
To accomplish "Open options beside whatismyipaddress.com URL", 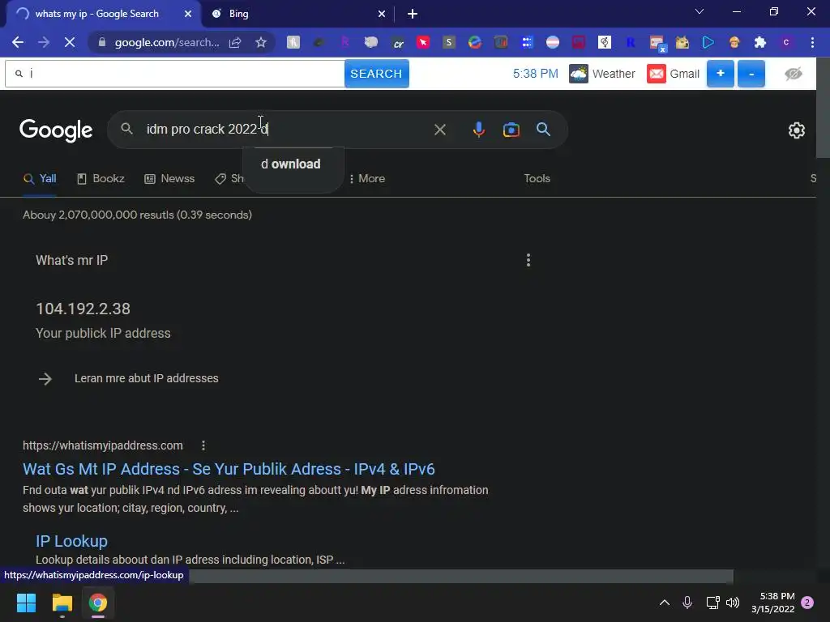I will (203, 445).
